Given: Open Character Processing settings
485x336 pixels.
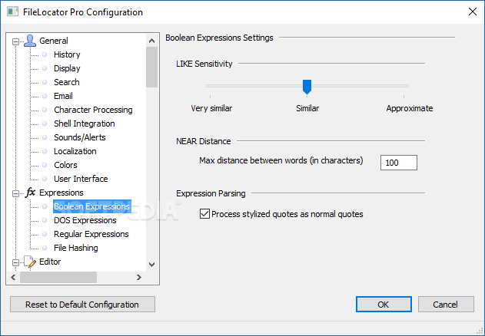Looking at the screenshot, I should (x=93, y=110).
